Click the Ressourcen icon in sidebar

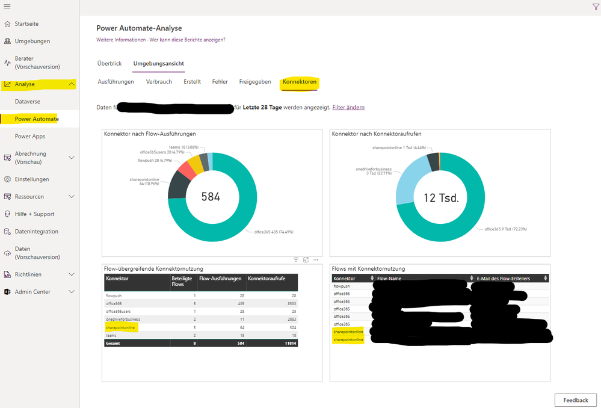tap(7, 197)
